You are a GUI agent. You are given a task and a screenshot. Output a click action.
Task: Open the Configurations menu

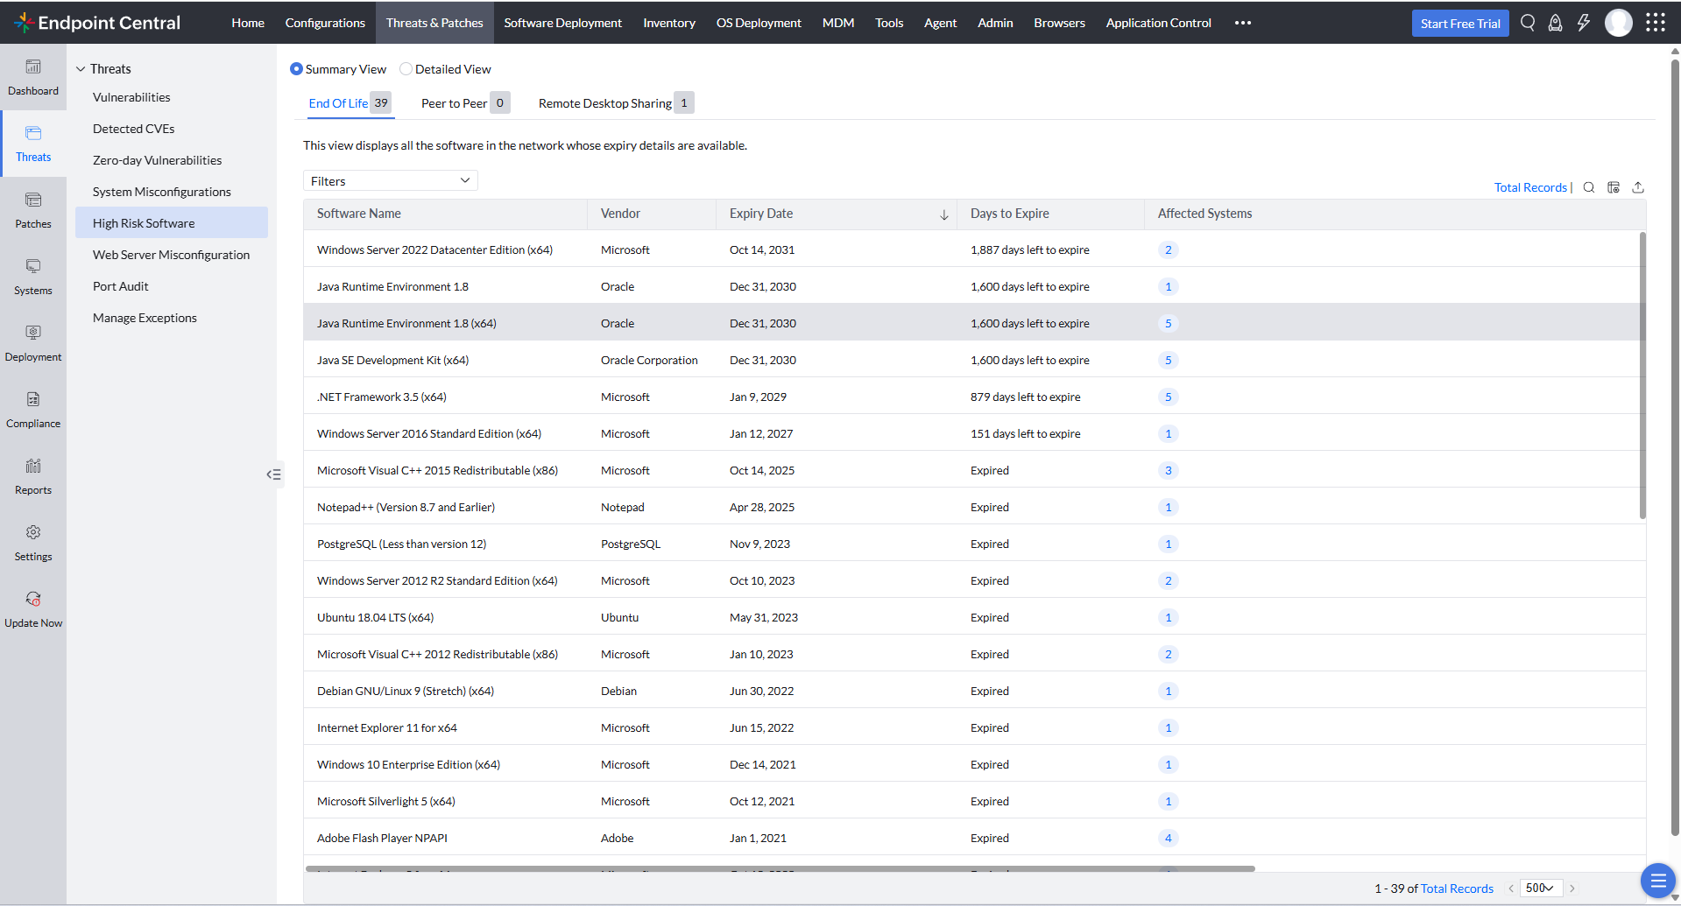(325, 23)
